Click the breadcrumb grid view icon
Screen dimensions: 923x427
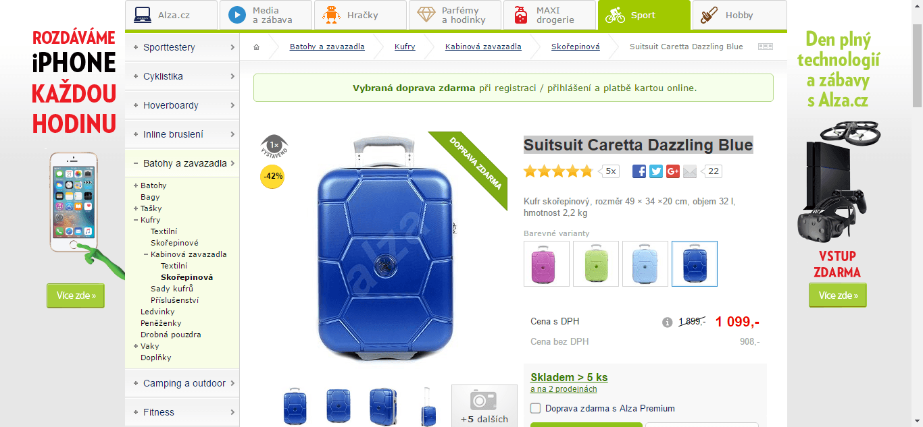[766, 47]
